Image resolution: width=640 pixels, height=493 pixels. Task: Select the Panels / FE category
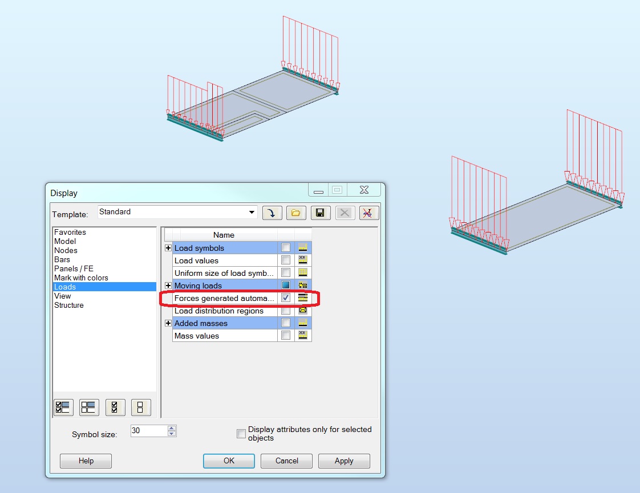point(74,268)
